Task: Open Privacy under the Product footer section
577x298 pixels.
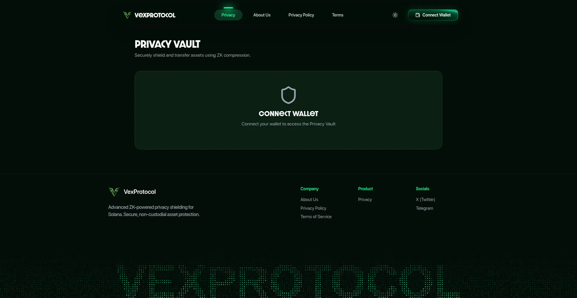Action: click(x=365, y=199)
